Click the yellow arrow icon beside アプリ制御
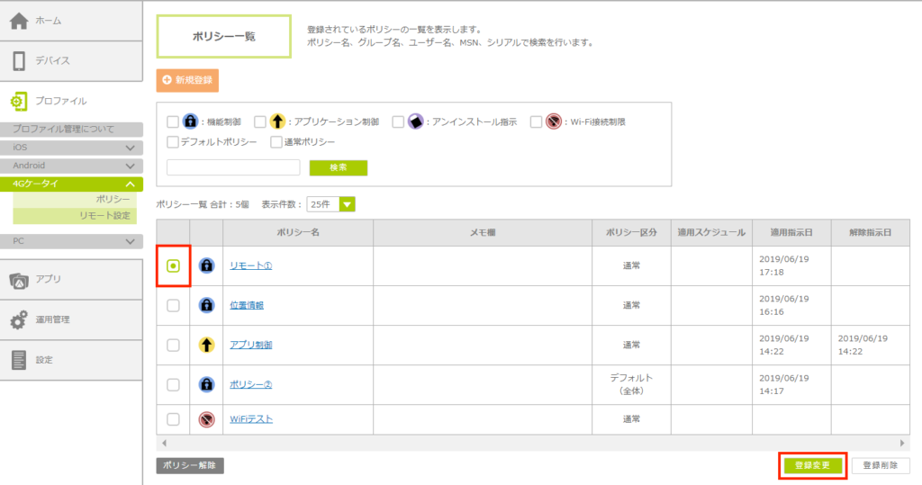The image size is (922, 485). click(x=206, y=345)
